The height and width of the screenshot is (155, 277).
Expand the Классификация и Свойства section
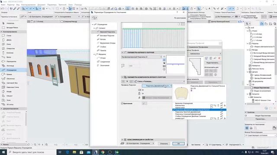click(x=122, y=139)
